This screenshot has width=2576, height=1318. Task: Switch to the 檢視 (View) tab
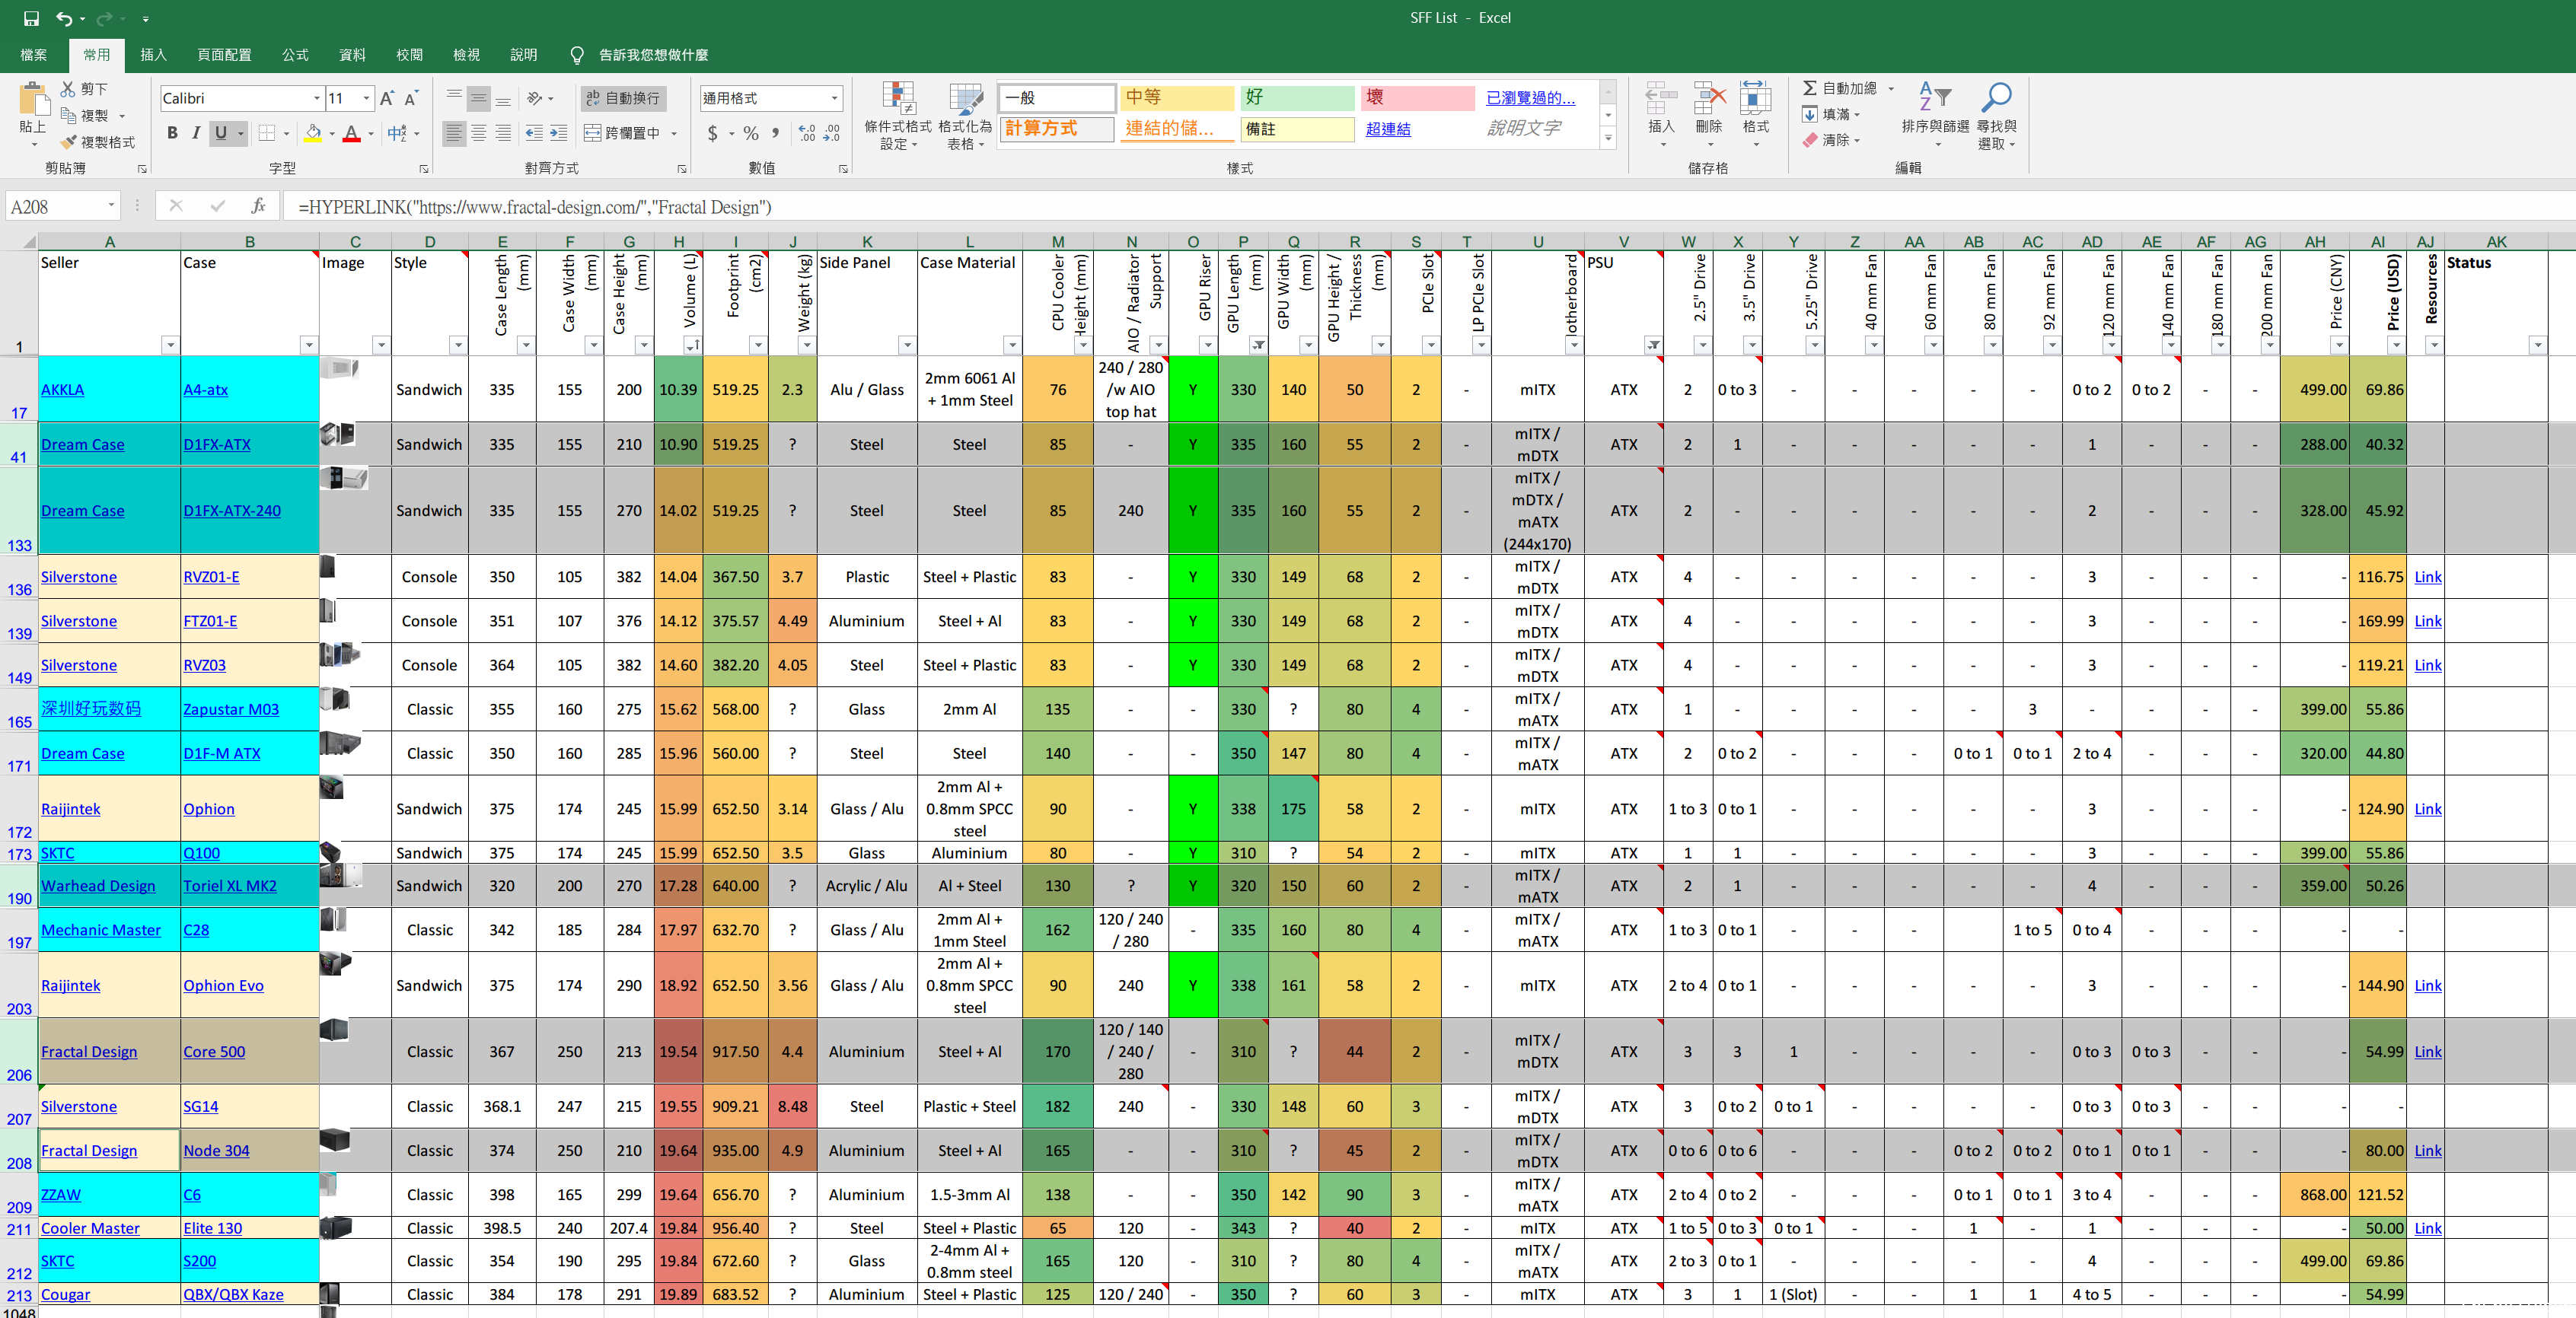tap(466, 55)
